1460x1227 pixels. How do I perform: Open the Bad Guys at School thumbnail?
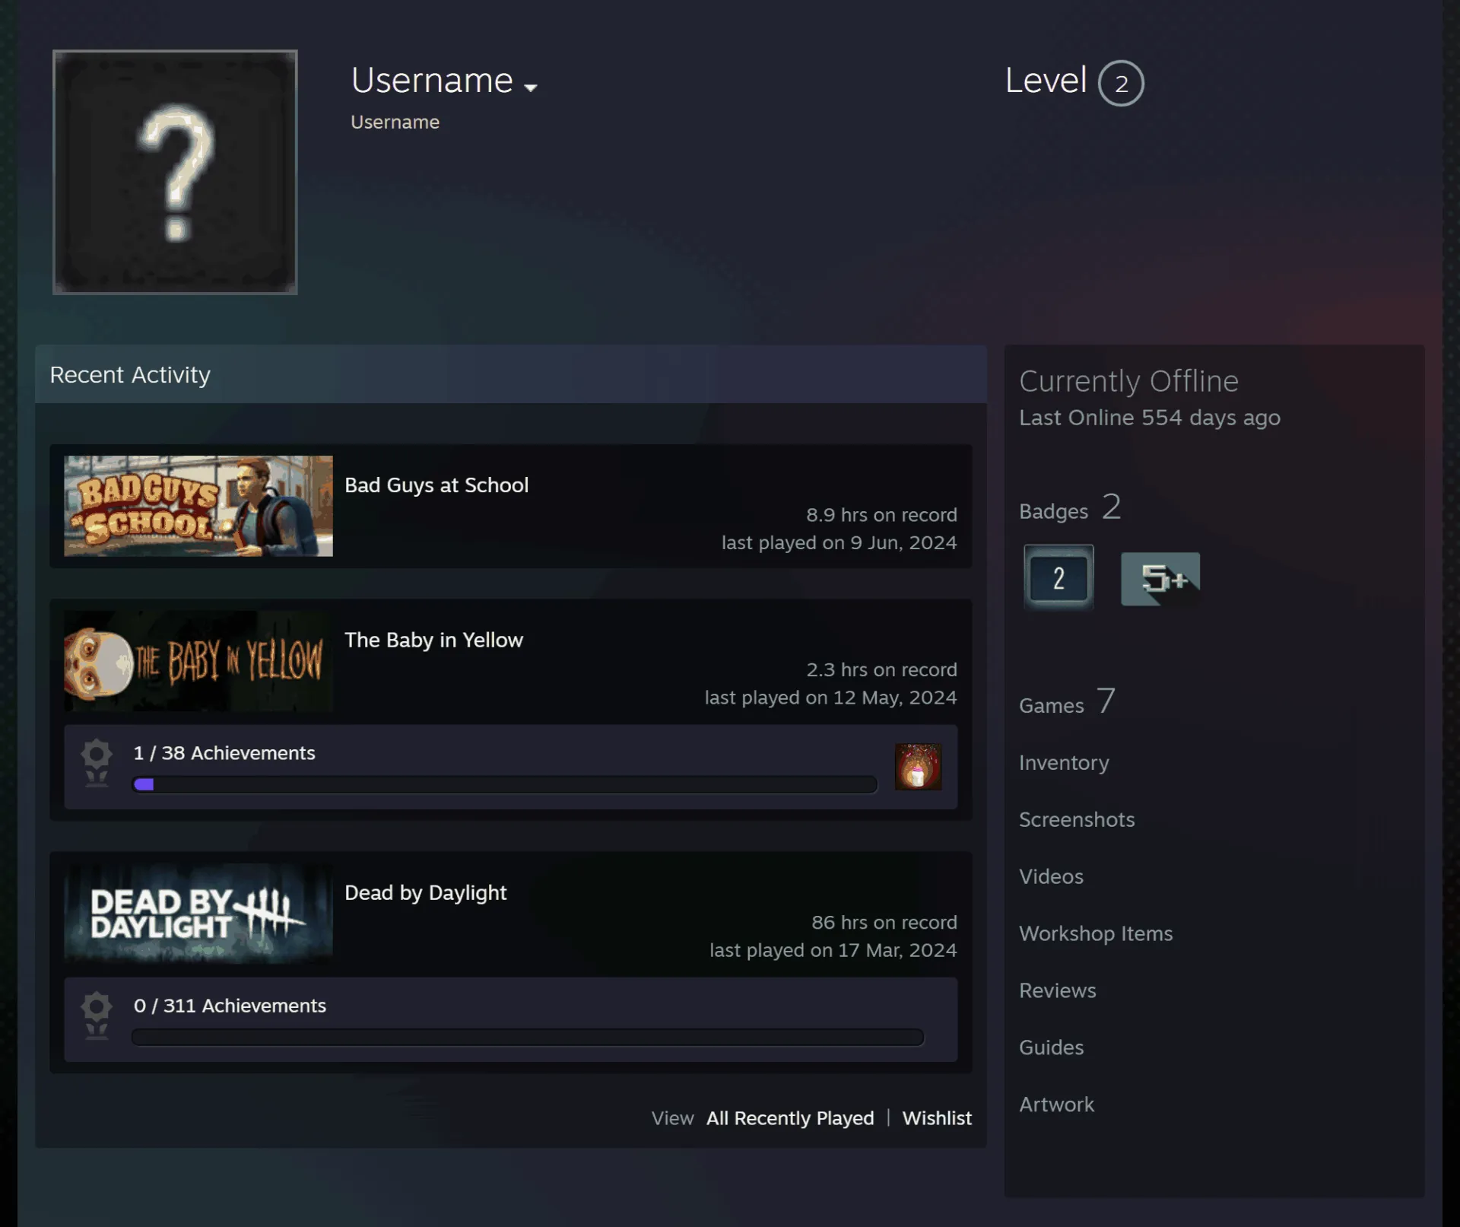198,506
